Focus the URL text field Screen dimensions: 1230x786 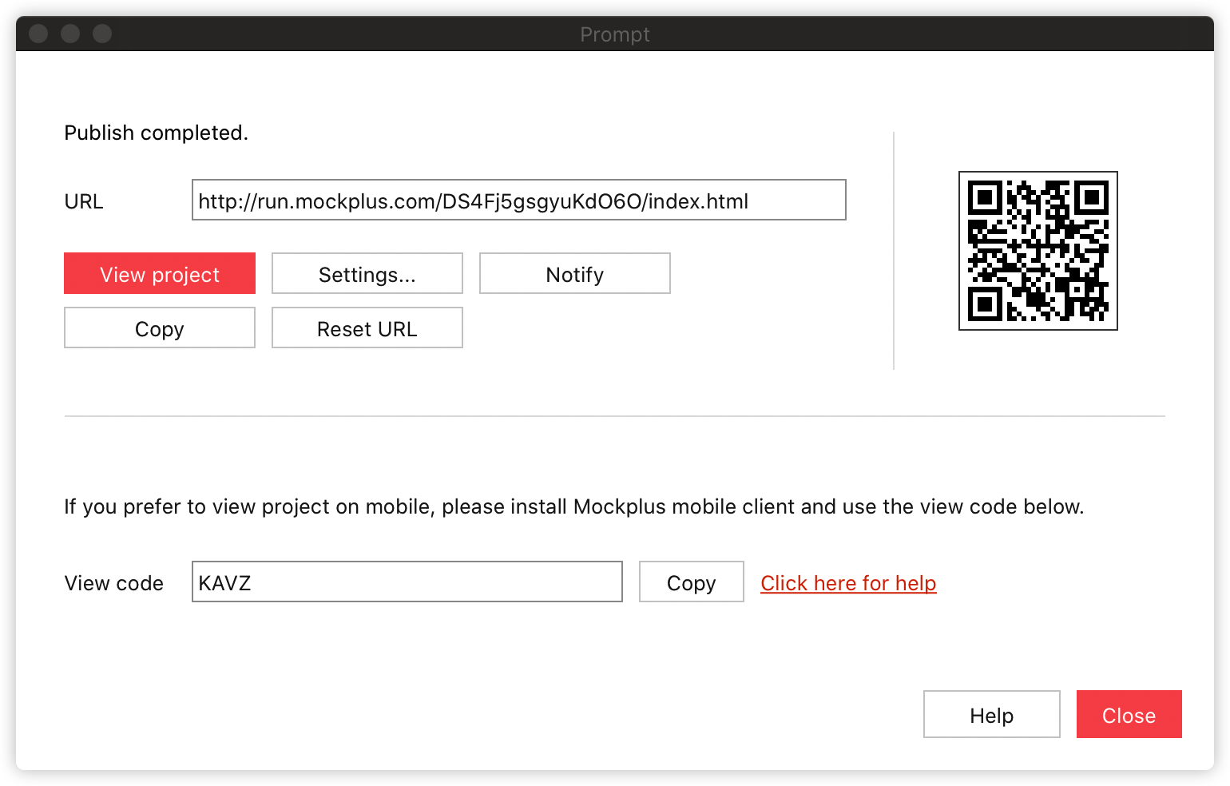pyautogui.click(x=519, y=200)
